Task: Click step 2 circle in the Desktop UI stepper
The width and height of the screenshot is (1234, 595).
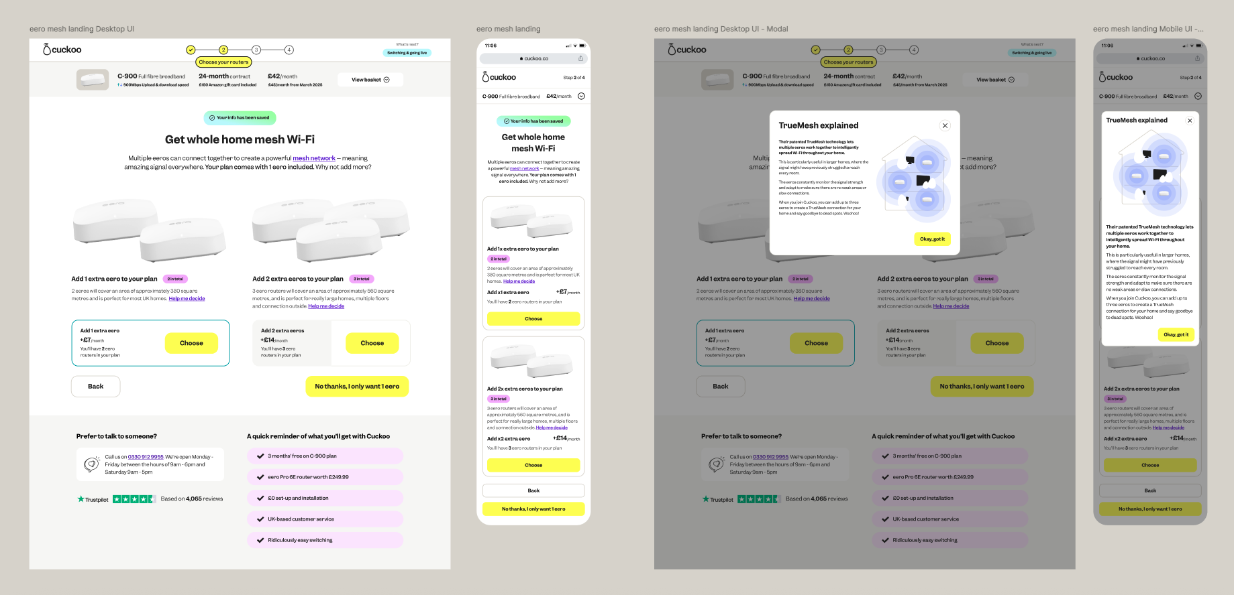Action: [223, 50]
